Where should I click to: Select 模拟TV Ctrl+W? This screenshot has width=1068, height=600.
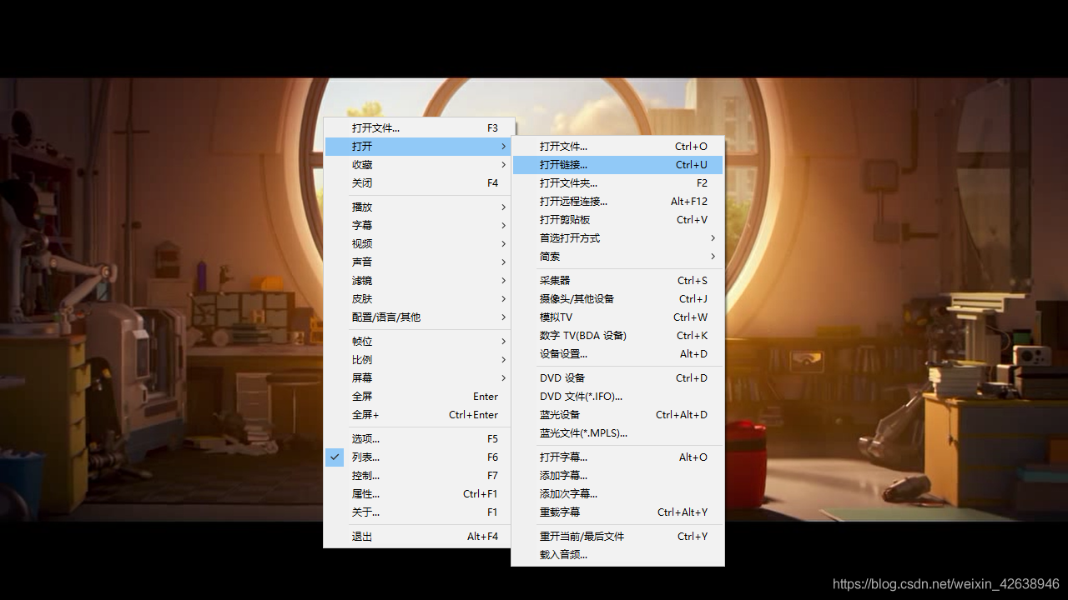pyautogui.click(x=617, y=317)
